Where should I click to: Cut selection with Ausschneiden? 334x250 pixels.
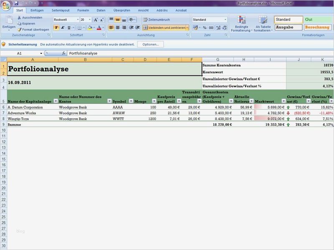(x=30, y=17)
